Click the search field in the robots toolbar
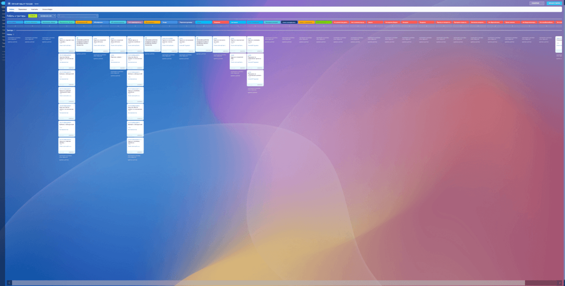The height and width of the screenshot is (286, 565). pyautogui.click(x=78, y=16)
